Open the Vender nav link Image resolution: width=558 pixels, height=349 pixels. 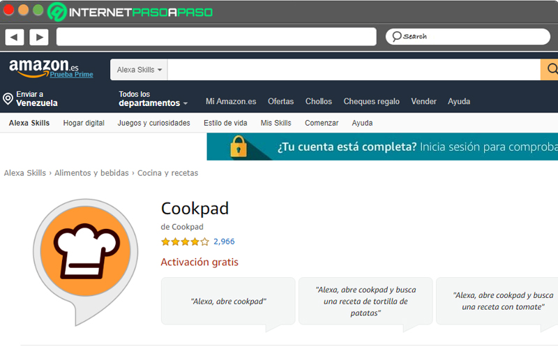click(x=423, y=101)
